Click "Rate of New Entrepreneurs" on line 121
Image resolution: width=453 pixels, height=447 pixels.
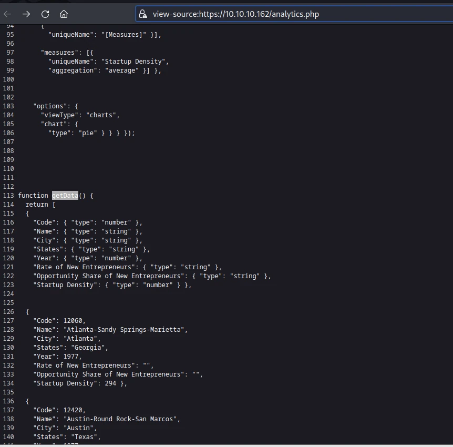click(x=84, y=267)
